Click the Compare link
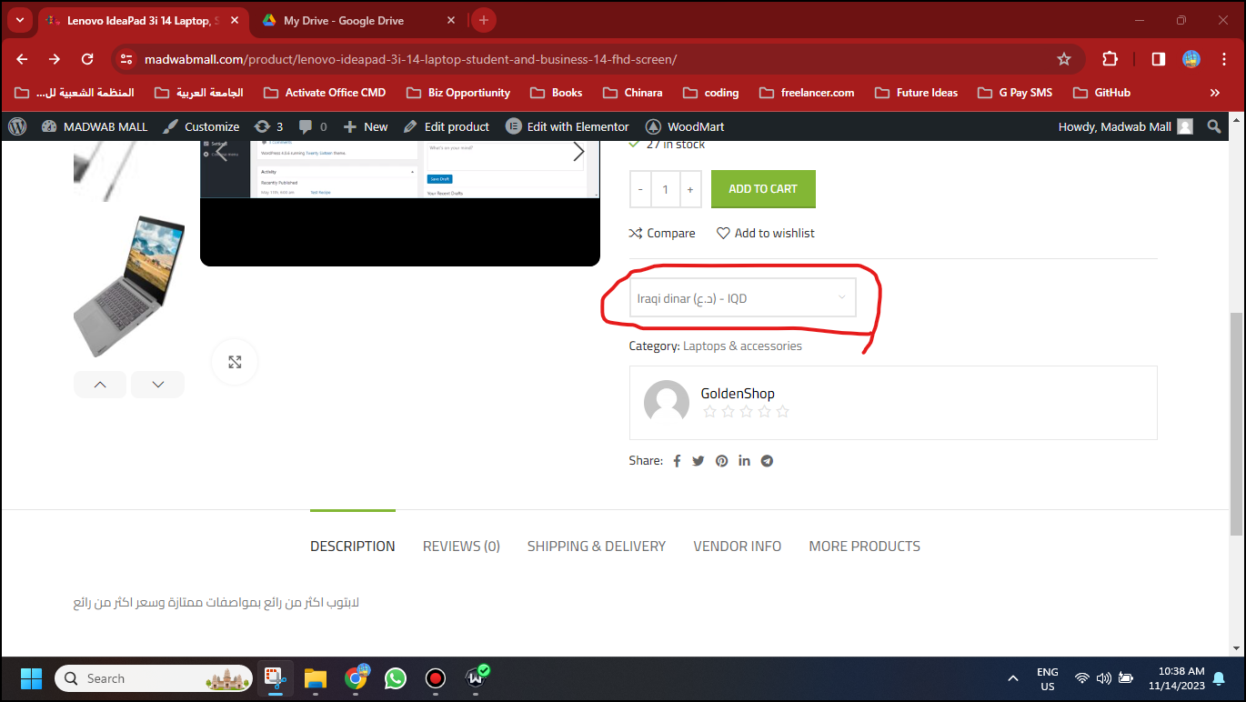The width and height of the screenshot is (1246, 702). pos(662,234)
